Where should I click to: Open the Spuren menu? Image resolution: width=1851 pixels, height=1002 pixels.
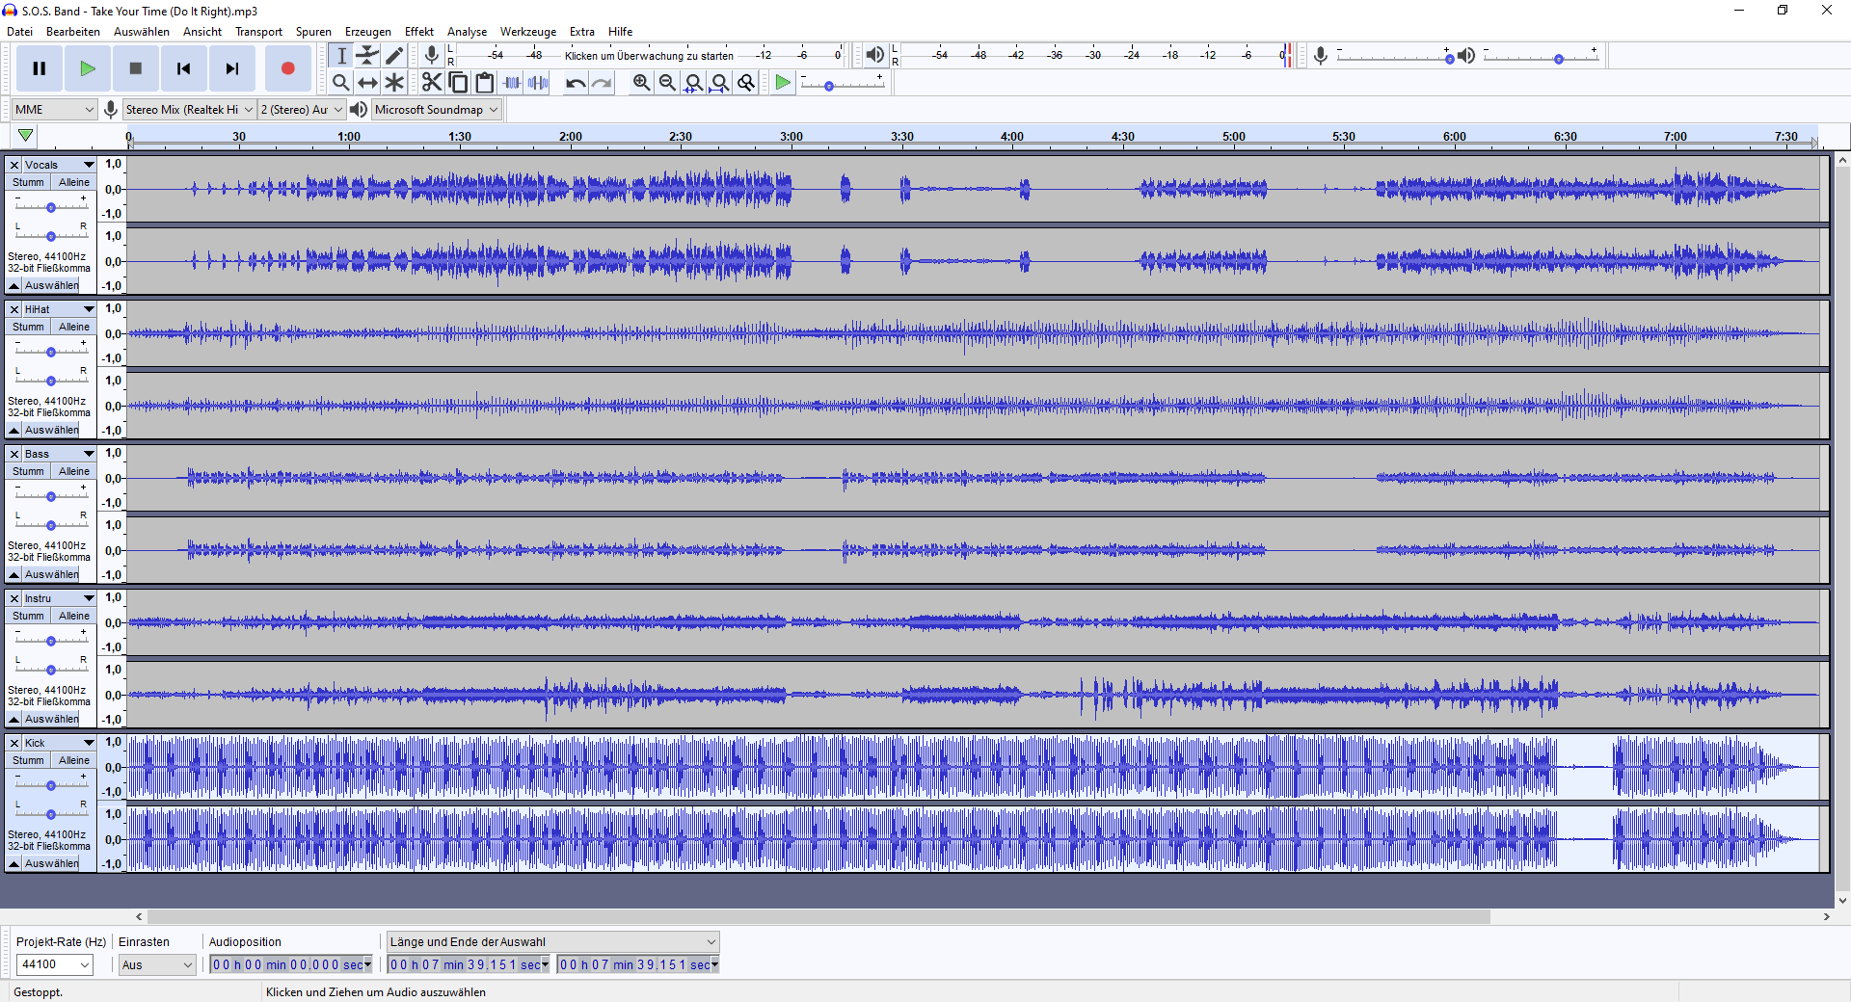[x=313, y=32]
